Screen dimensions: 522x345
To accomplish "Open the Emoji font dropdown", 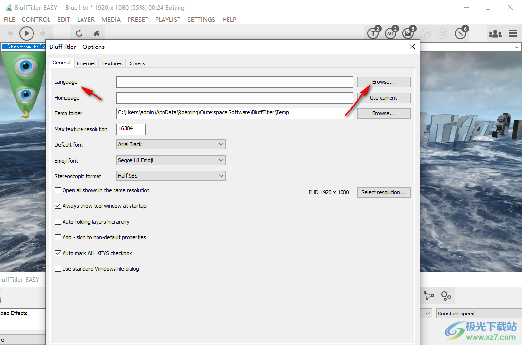I will tap(171, 160).
